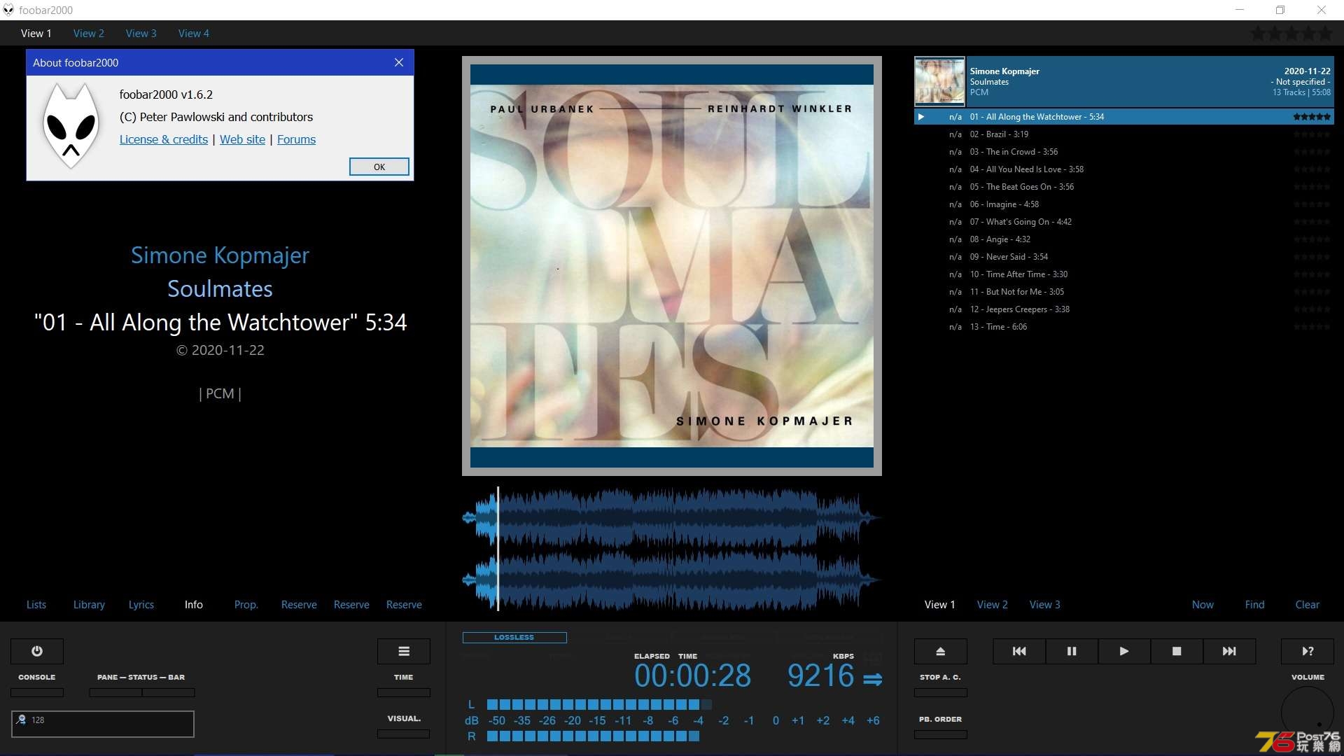Image resolution: width=1344 pixels, height=756 pixels.
Task: Click the play button
Action: [1124, 651]
